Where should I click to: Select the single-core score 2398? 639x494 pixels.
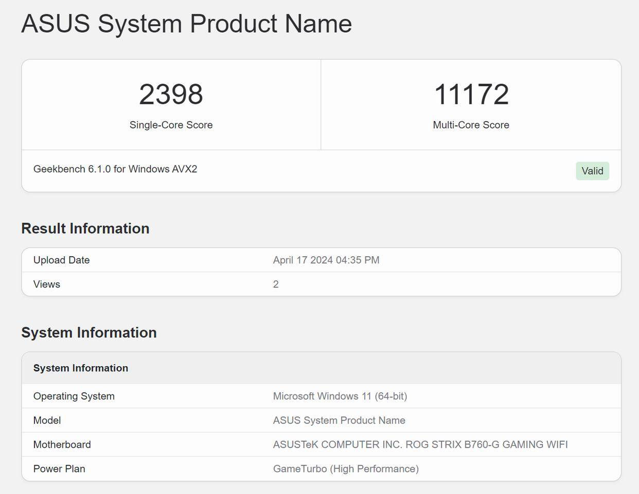point(171,94)
